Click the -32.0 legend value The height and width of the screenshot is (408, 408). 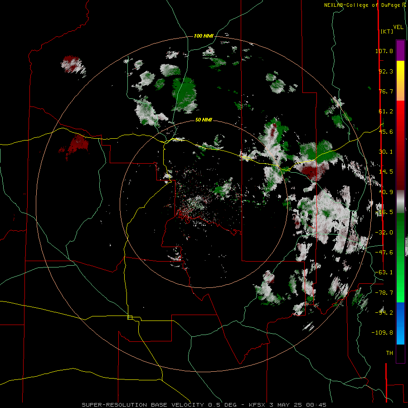(x=384, y=233)
